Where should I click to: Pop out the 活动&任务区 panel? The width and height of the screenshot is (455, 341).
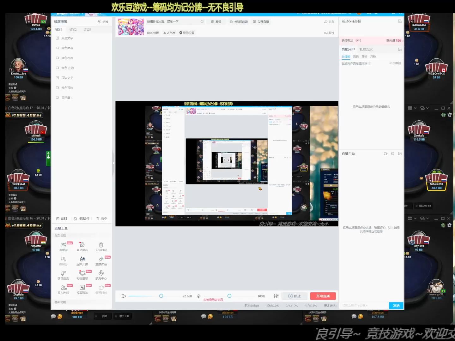pos(400,21)
